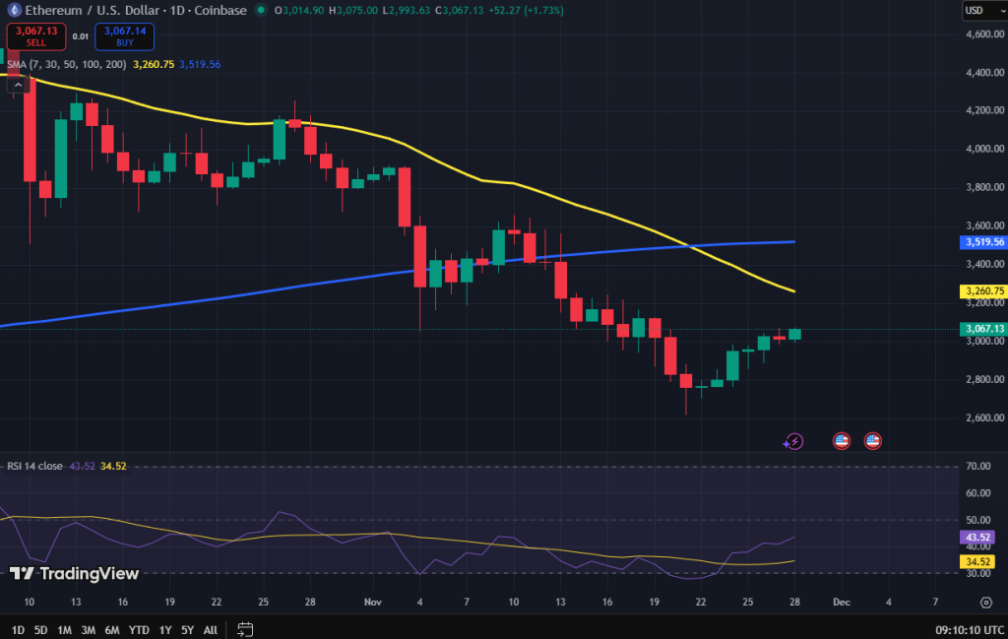This screenshot has width=1008, height=639.
Task: Switch to the 3M time range
Action: [x=88, y=630]
